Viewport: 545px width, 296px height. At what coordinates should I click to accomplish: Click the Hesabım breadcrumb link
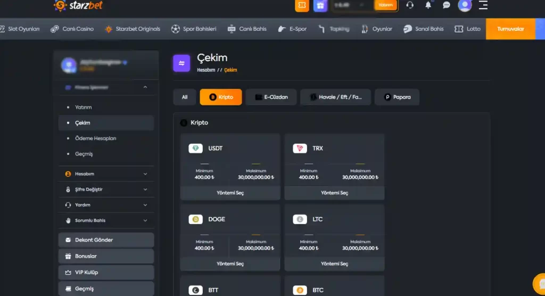coord(206,70)
